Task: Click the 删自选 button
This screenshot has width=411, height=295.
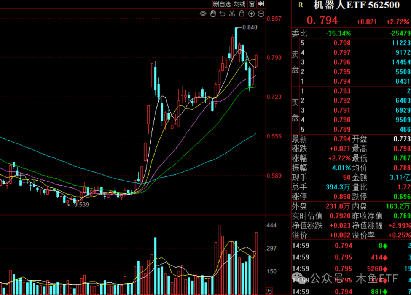Action: [222, 4]
